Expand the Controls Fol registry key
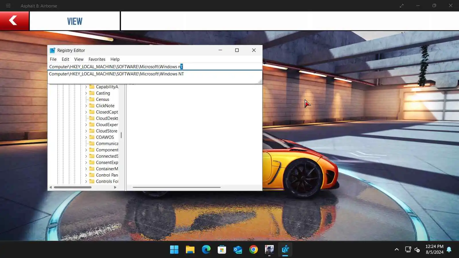The image size is (459, 258). [86, 181]
